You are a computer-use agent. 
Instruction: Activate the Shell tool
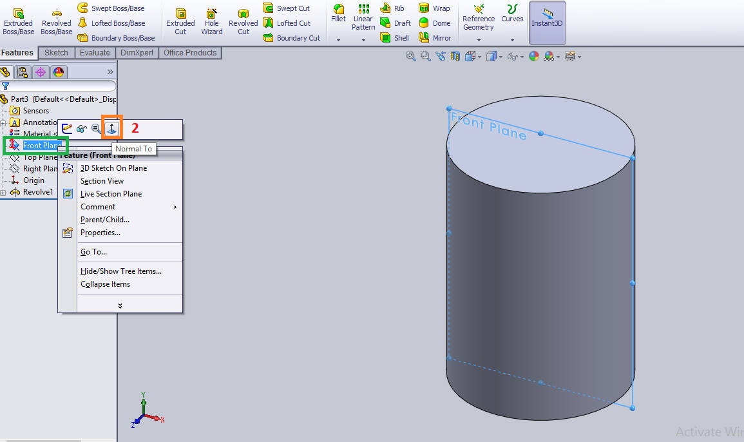pyautogui.click(x=394, y=37)
